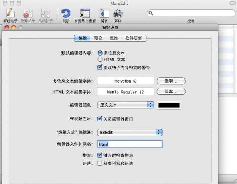This screenshot has height=184, width=237.
Task: Open the 在网络上查看 (View on Web) icon
Action: (85, 13)
